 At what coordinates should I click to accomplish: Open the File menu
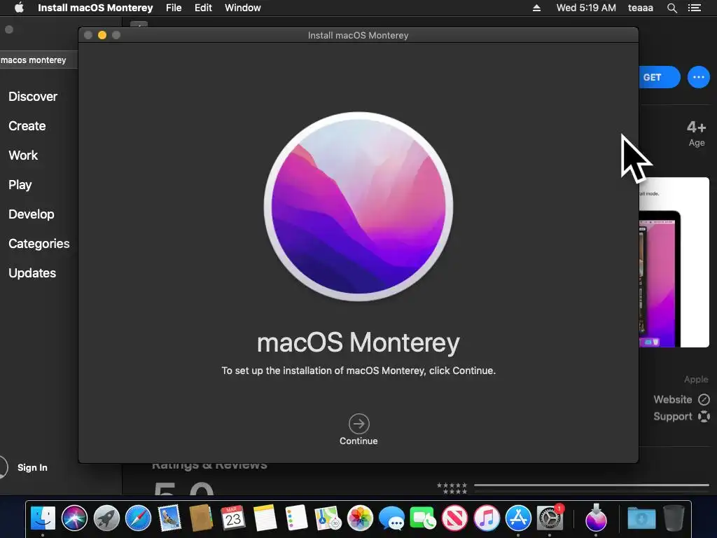(x=174, y=8)
